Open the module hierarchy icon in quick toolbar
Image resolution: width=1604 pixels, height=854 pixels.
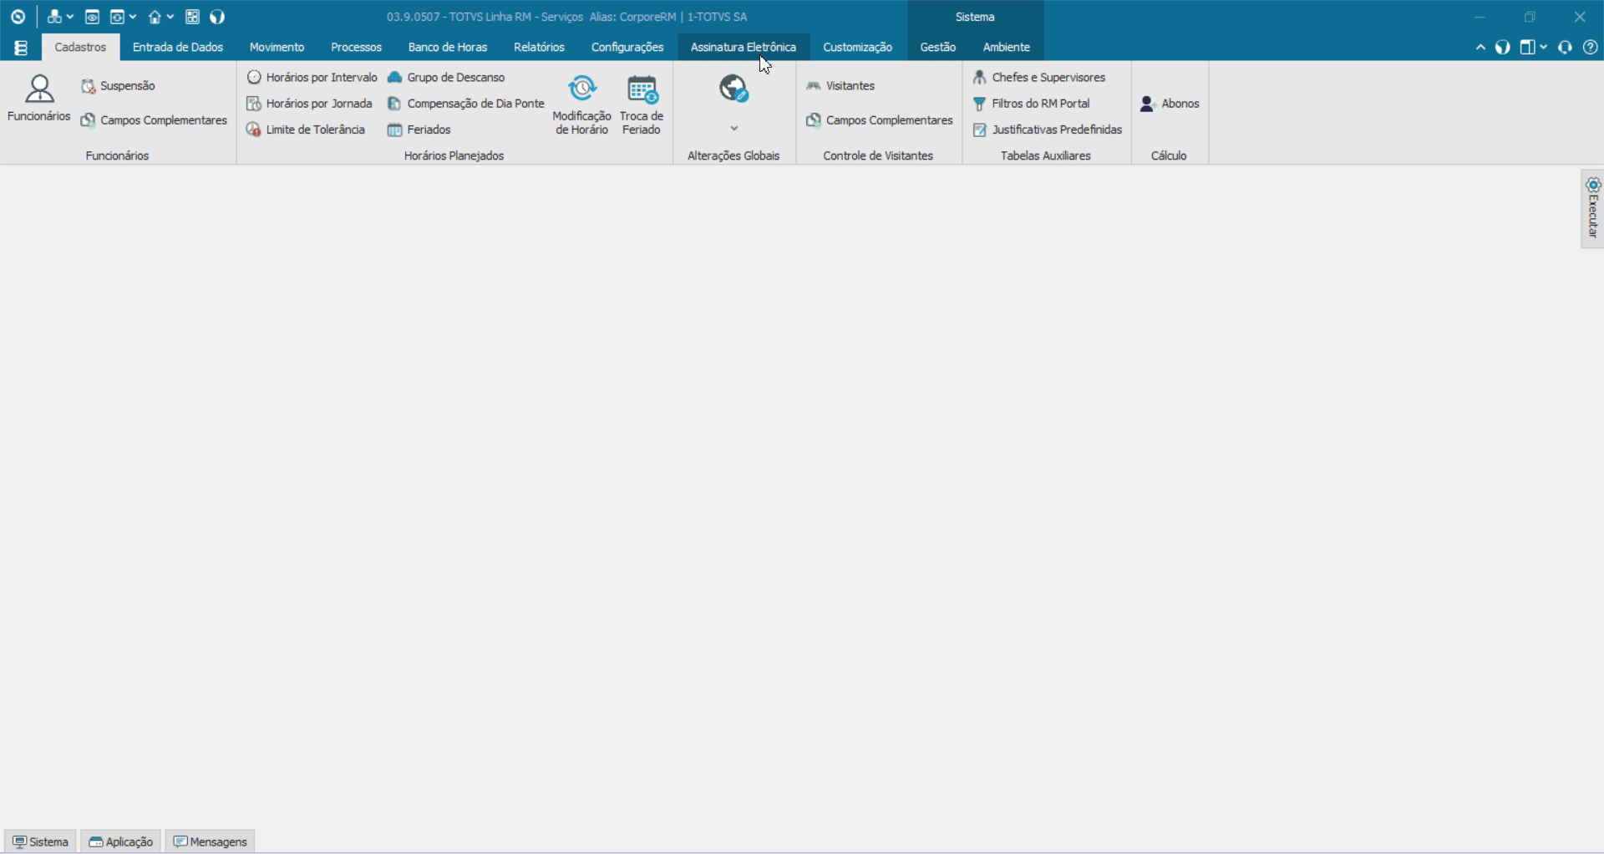(54, 17)
